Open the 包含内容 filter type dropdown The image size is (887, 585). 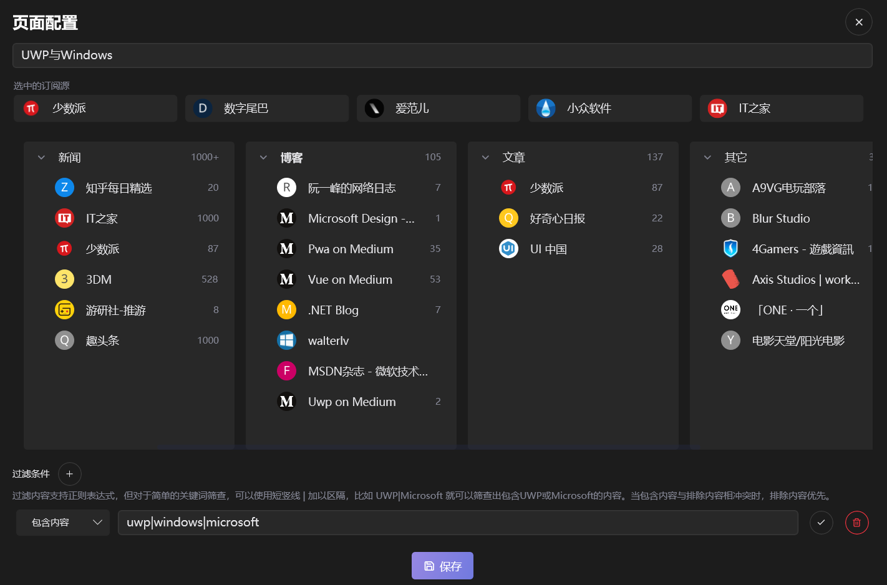pyautogui.click(x=63, y=523)
